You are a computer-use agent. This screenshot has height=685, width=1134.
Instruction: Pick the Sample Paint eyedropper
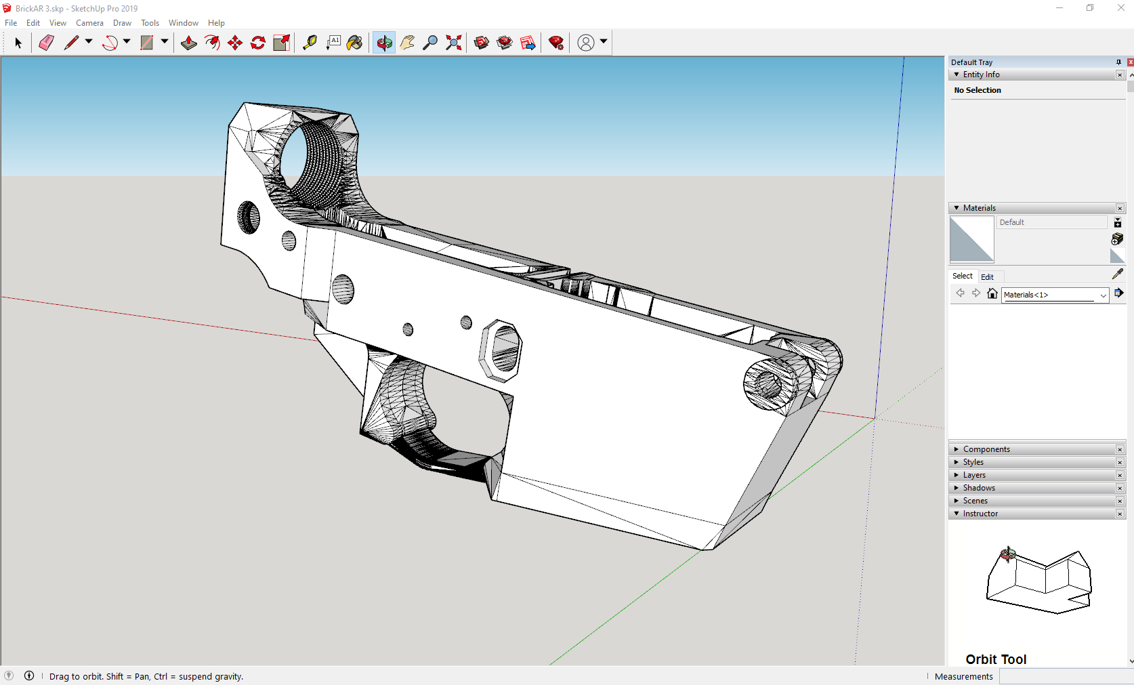(x=1117, y=274)
